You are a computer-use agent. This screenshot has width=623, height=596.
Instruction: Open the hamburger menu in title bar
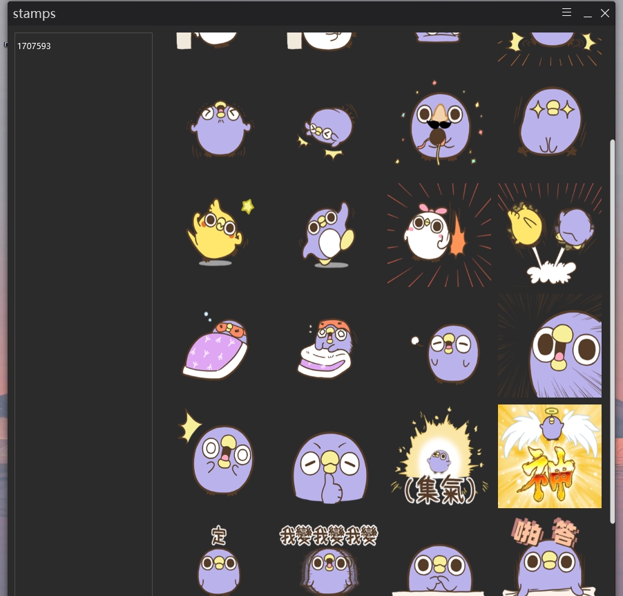566,13
